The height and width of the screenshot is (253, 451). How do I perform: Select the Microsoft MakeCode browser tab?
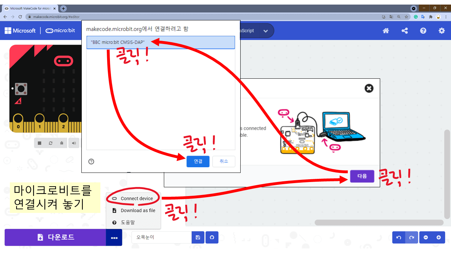pos(30,8)
